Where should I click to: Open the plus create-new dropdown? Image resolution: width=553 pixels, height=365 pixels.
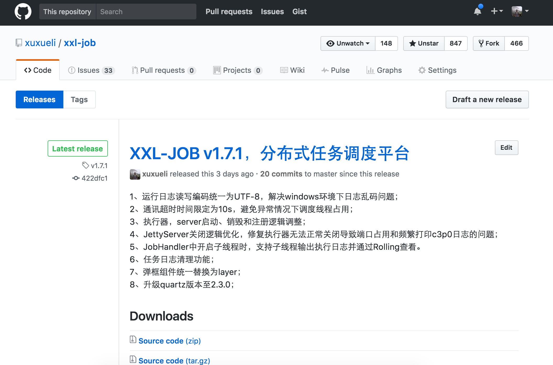point(497,11)
